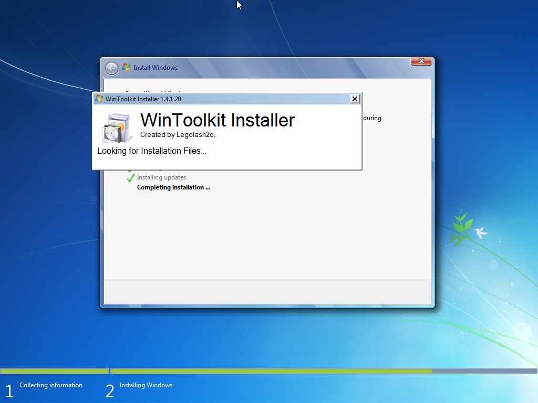Viewport: 538px width, 403px height.
Task: Click the 'Collecting information' step label
Action: (x=51, y=385)
